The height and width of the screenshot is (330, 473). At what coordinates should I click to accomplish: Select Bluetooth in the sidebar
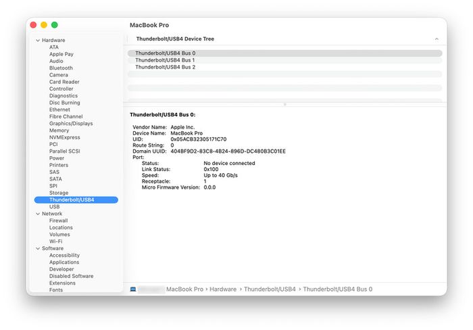click(61, 68)
